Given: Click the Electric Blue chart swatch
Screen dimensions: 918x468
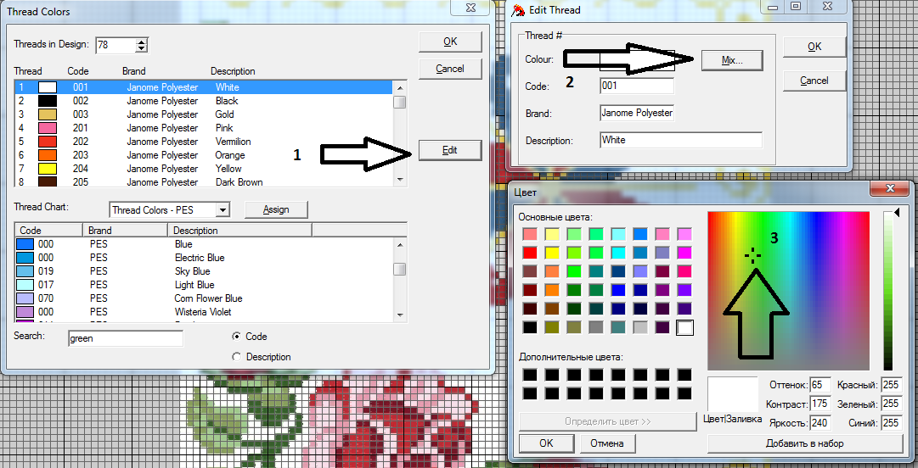Looking at the screenshot, I should [x=25, y=258].
